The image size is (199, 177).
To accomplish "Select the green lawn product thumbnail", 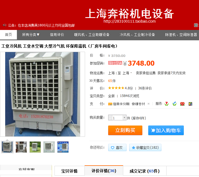I will pyautogui.click(x=35, y=147).
